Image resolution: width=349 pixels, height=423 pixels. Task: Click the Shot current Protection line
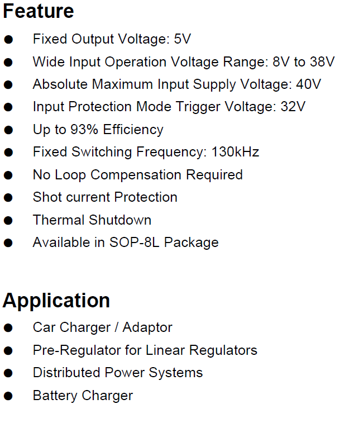105,197
